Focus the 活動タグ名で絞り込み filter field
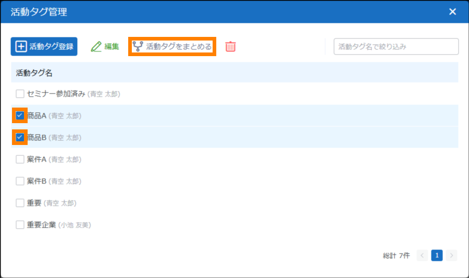This screenshot has height=278, width=469. [x=396, y=46]
